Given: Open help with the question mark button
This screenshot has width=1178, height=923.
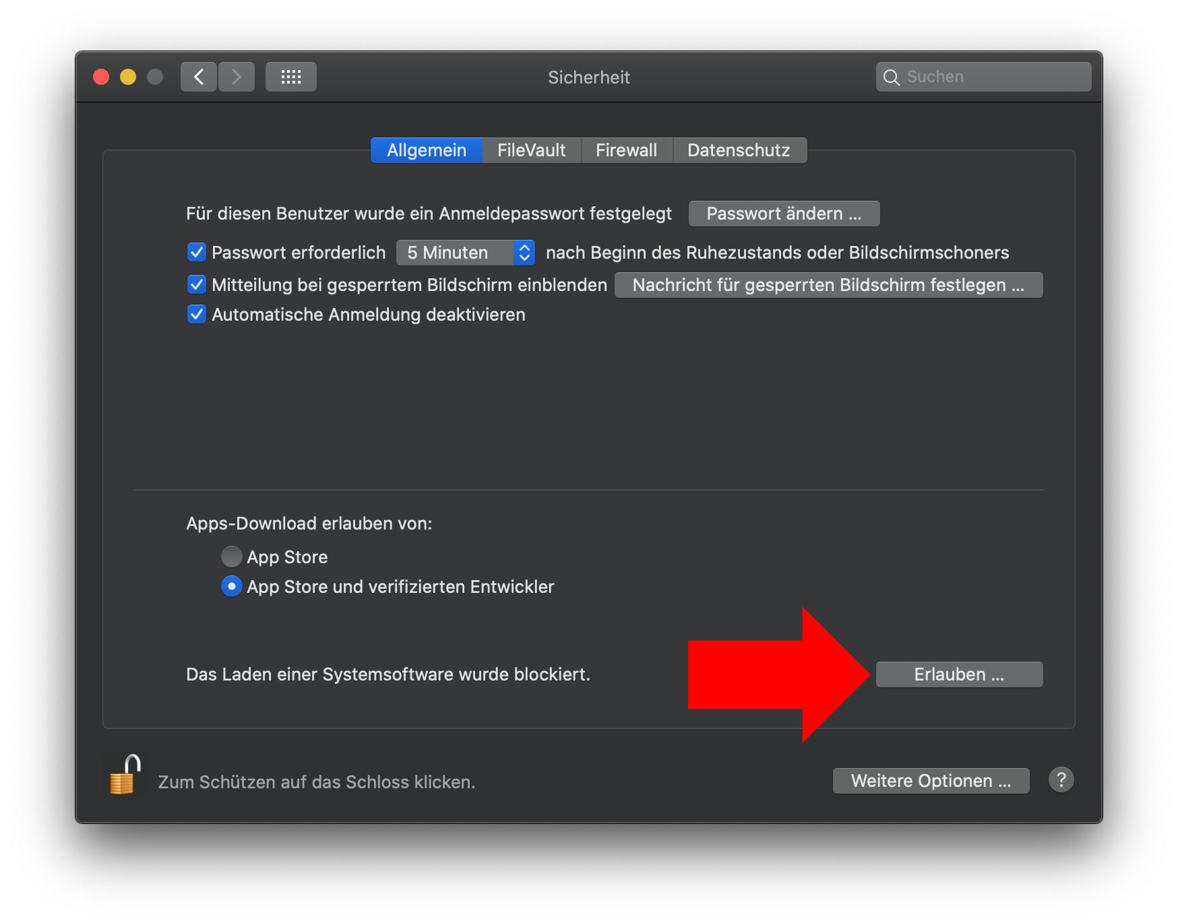Looking at the screenshot, I should point(1061,780).
